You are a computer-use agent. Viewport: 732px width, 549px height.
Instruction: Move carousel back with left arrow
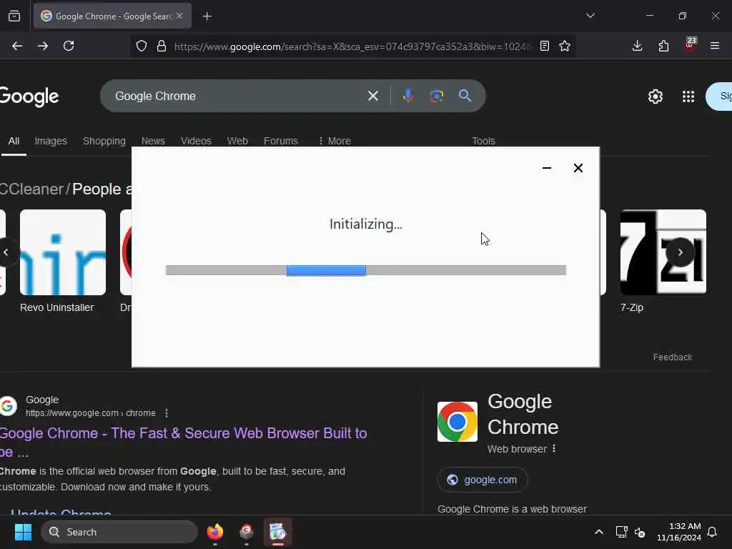click(x=6, y=252)
